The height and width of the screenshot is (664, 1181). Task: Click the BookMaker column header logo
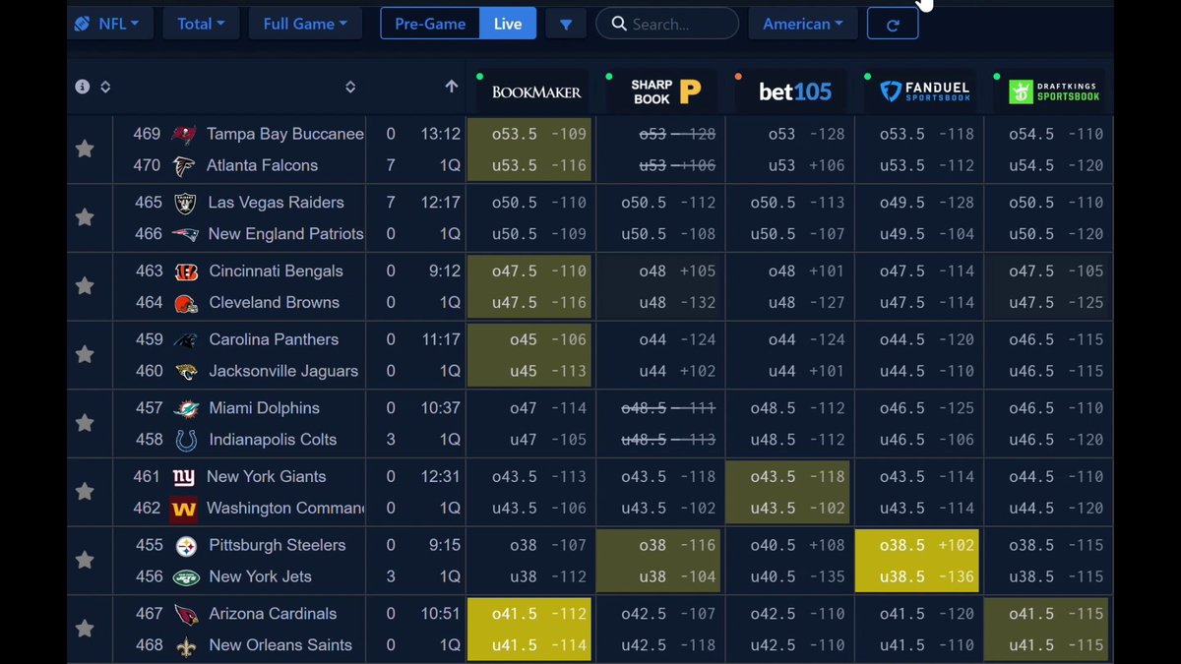tap(535, 91)
